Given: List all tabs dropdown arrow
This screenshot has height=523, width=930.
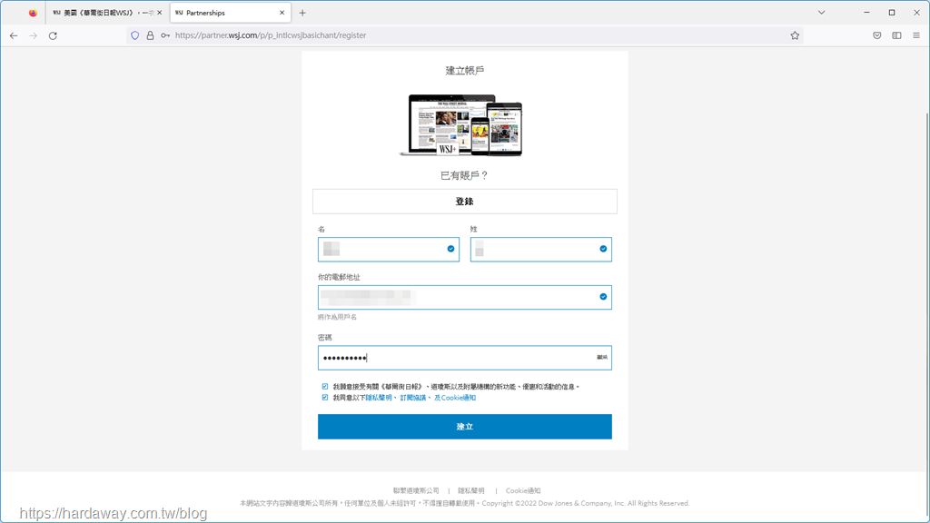Looking at the screenshot, I should (x=821, y=13).
